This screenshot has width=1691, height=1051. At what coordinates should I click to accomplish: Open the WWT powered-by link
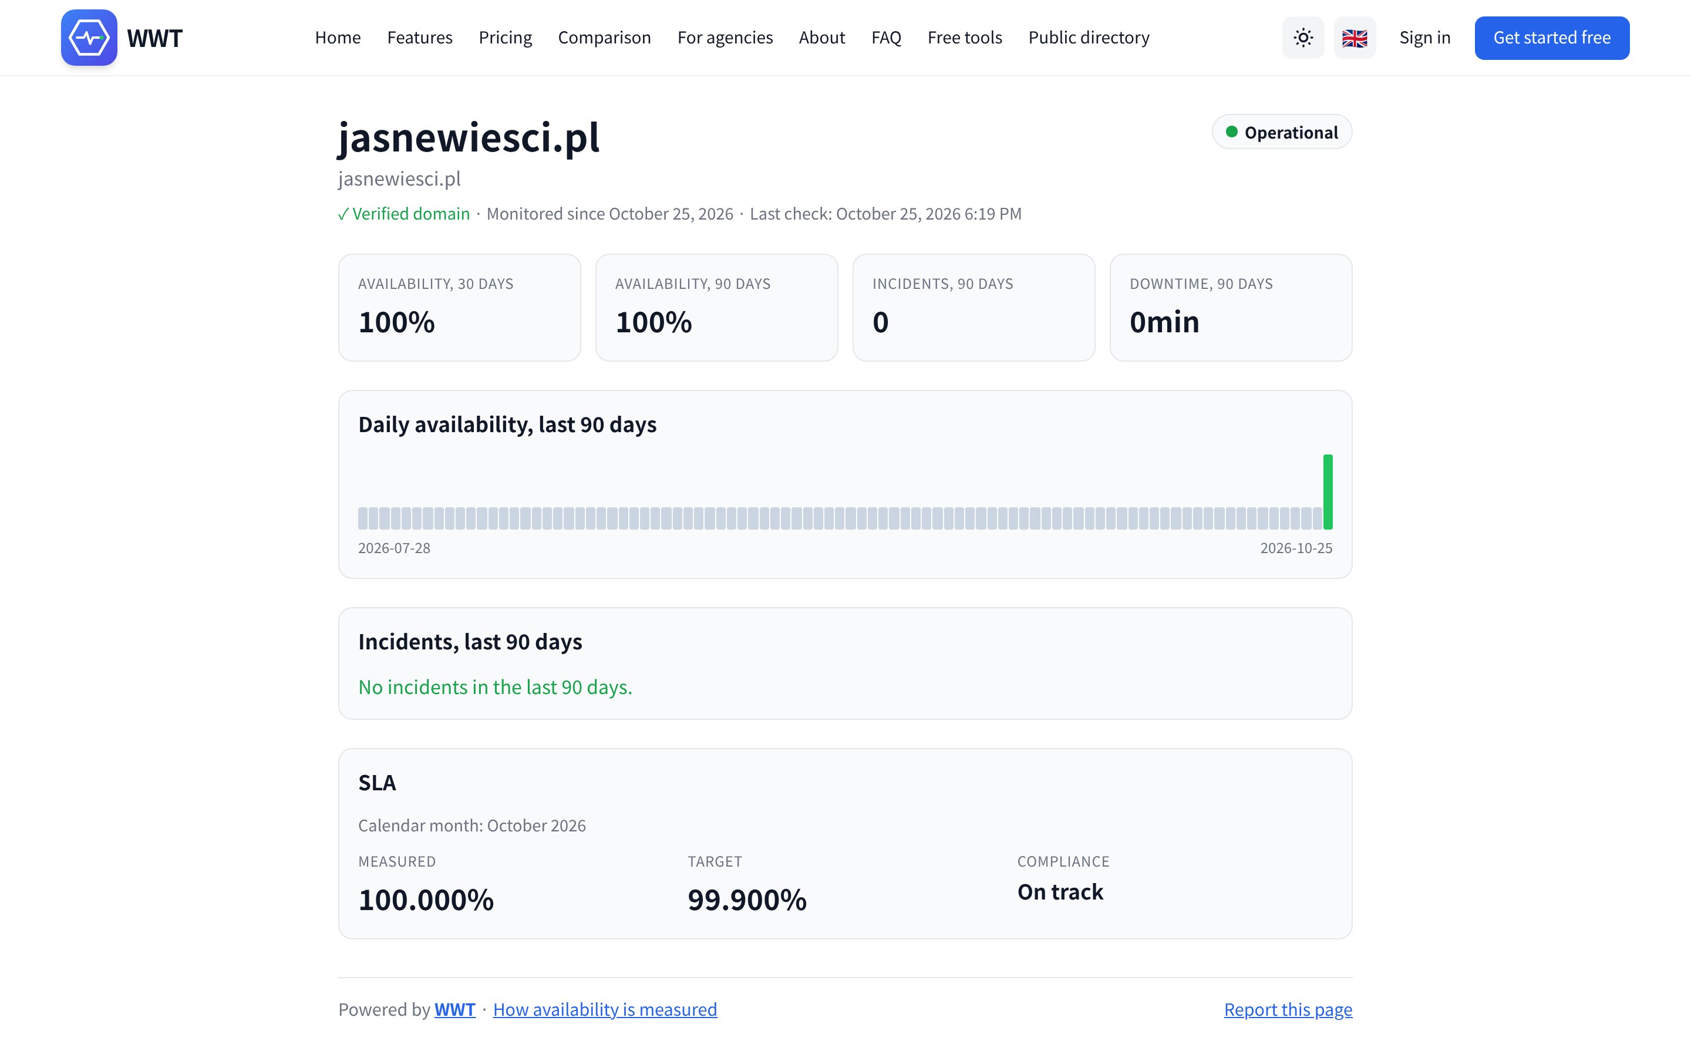point(454,1009)
